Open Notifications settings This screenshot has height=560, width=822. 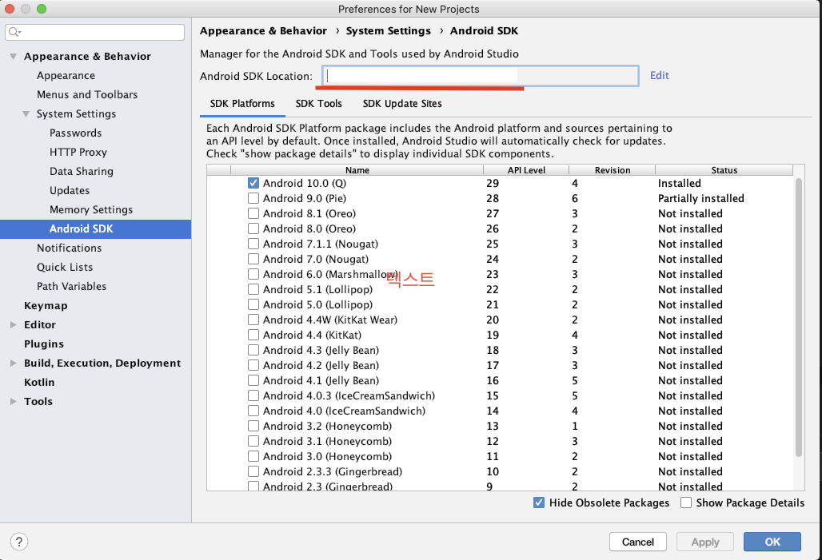click(x=70, y=248)
